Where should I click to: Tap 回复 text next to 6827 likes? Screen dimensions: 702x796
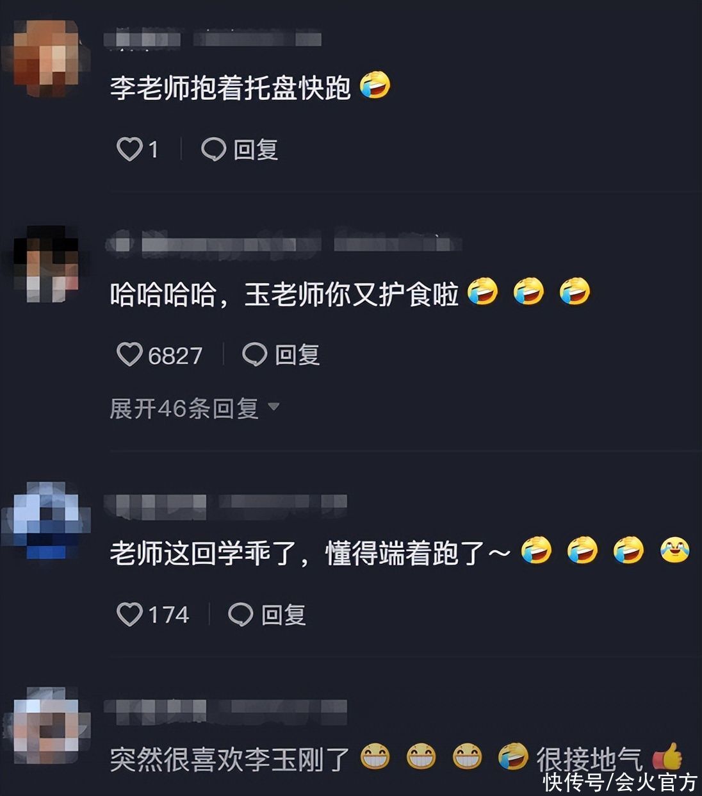pos(297,354)
